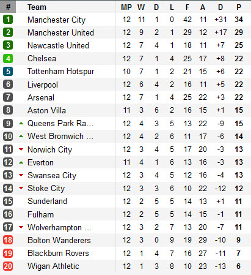Open the Aston Villa team link

coord(46,110)
